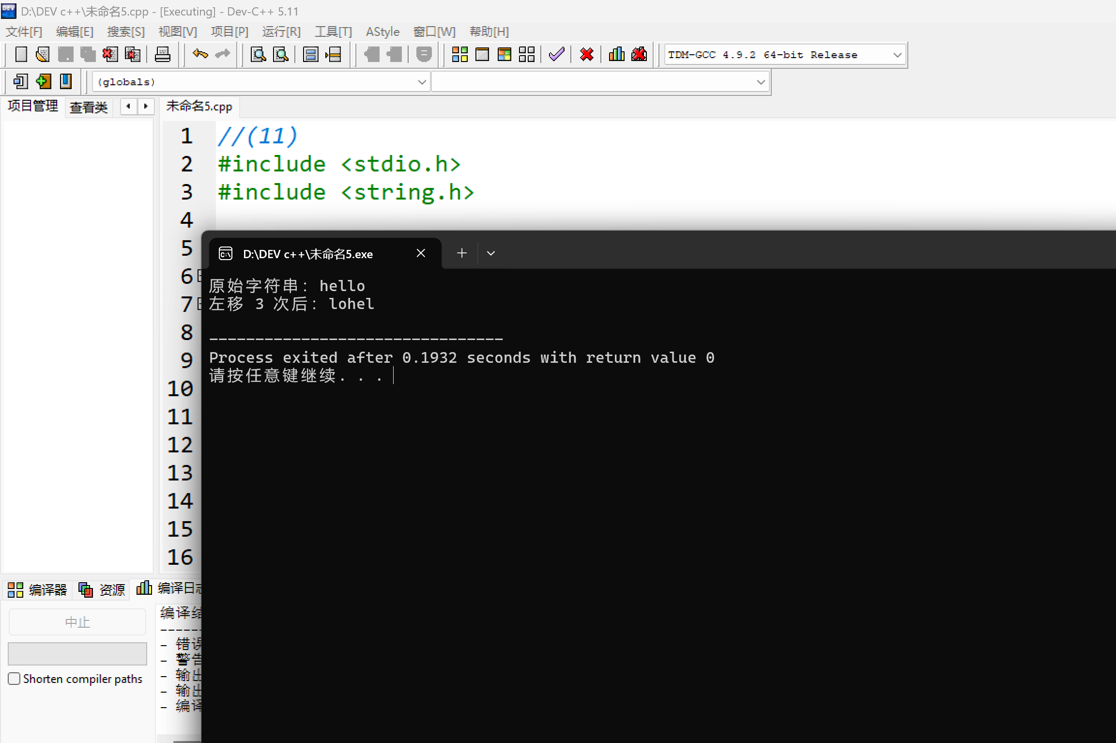The image size is (1116, 743).
Task: Switch to the 查看类 tab
Action: coord(88,107)
